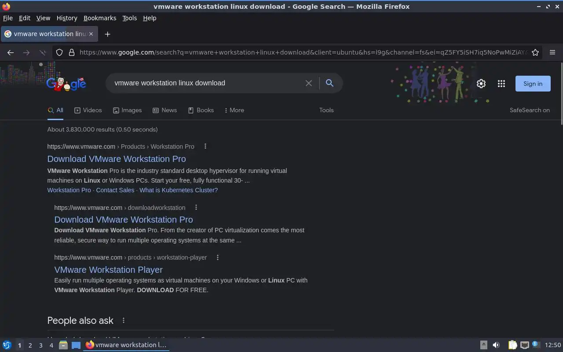Click the 12:50 clock

click(553, 345)
